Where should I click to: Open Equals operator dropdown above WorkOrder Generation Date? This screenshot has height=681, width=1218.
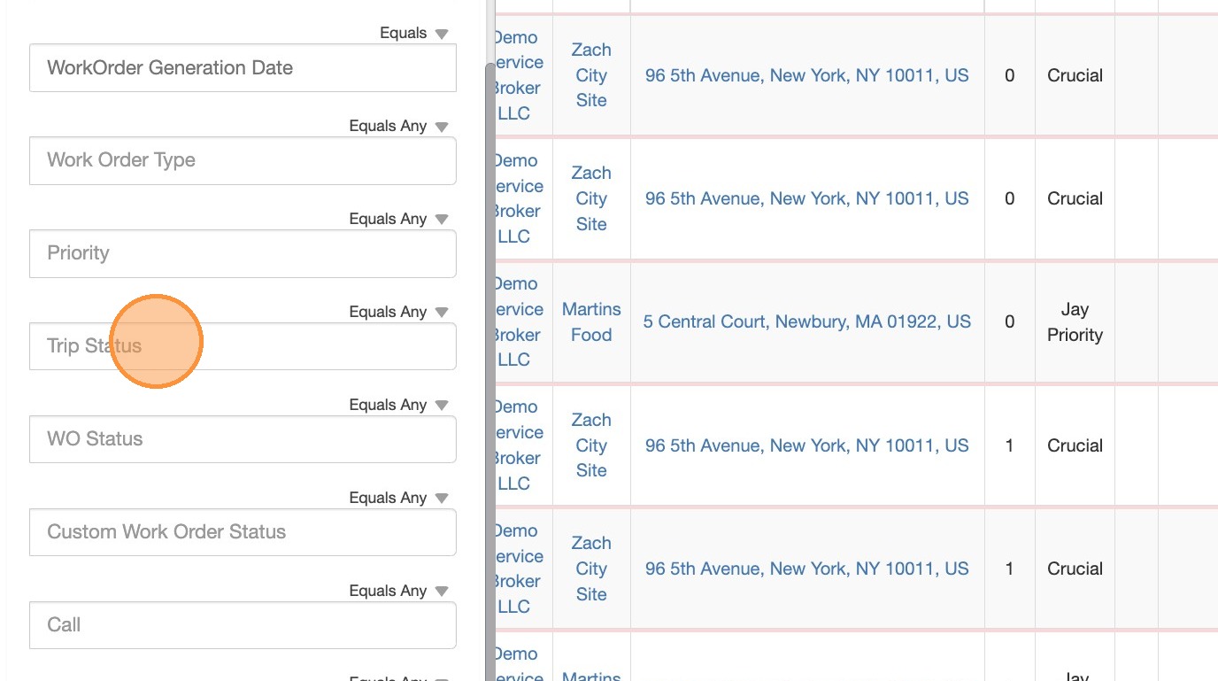[x=414, y=34]
